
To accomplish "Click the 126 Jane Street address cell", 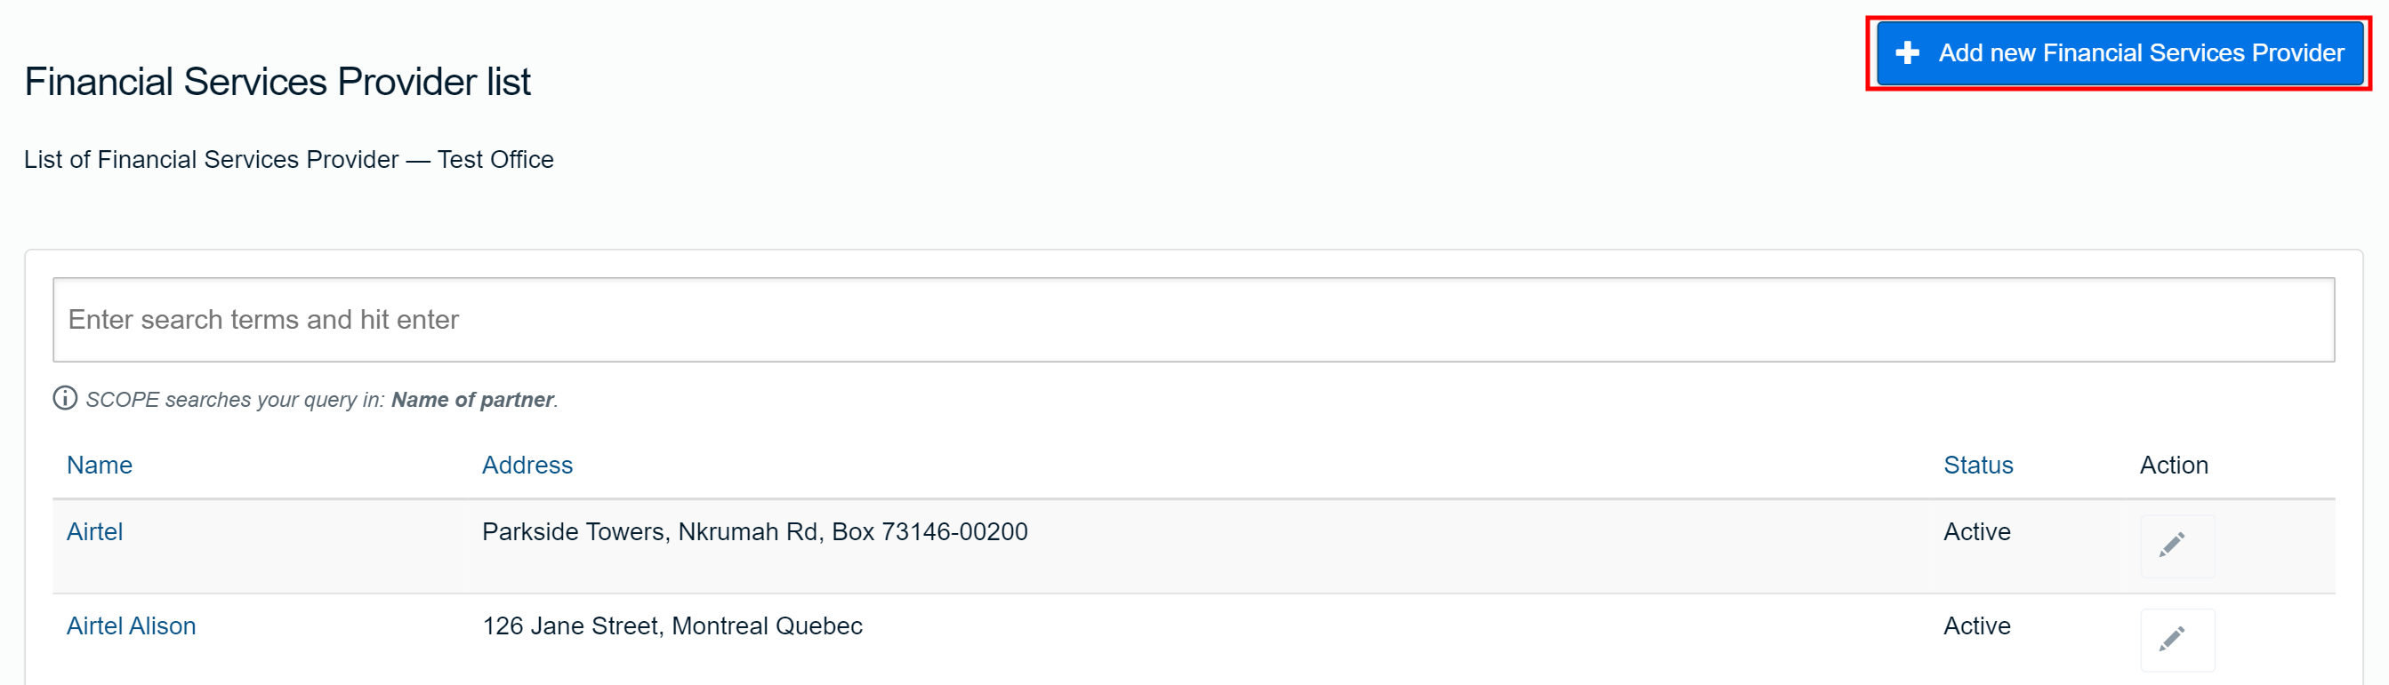I will pyautogui.click(x=672, y=626).
